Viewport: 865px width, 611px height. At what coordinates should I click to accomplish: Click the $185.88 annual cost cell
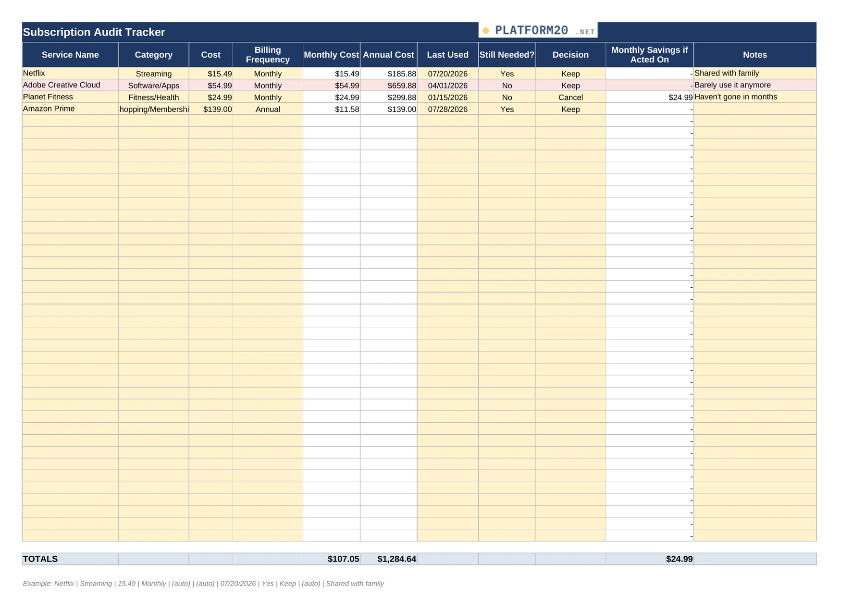pyautogui.click(x=389, y=73)
